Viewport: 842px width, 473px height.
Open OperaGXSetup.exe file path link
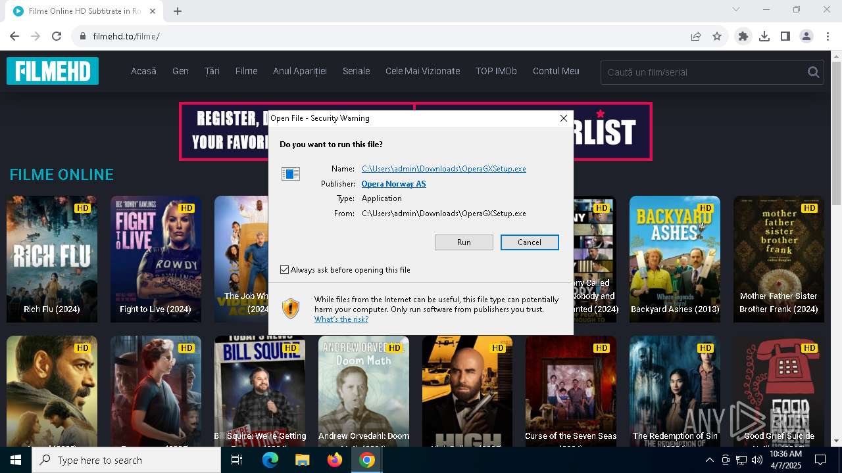[444, 169]
